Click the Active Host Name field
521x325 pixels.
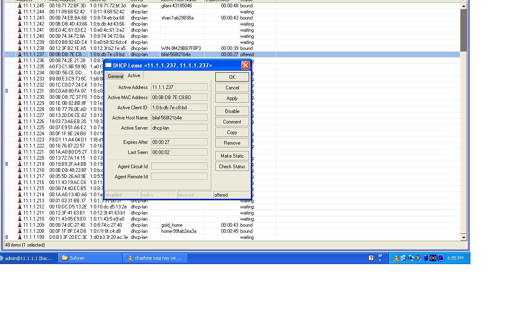pos(179,117)
